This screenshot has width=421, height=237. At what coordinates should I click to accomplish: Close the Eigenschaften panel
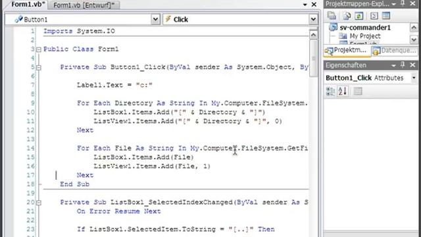point(412,65)
